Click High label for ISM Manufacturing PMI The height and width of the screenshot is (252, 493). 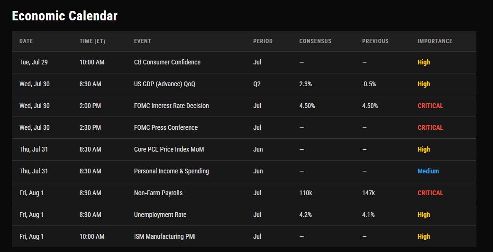point(424,236)
